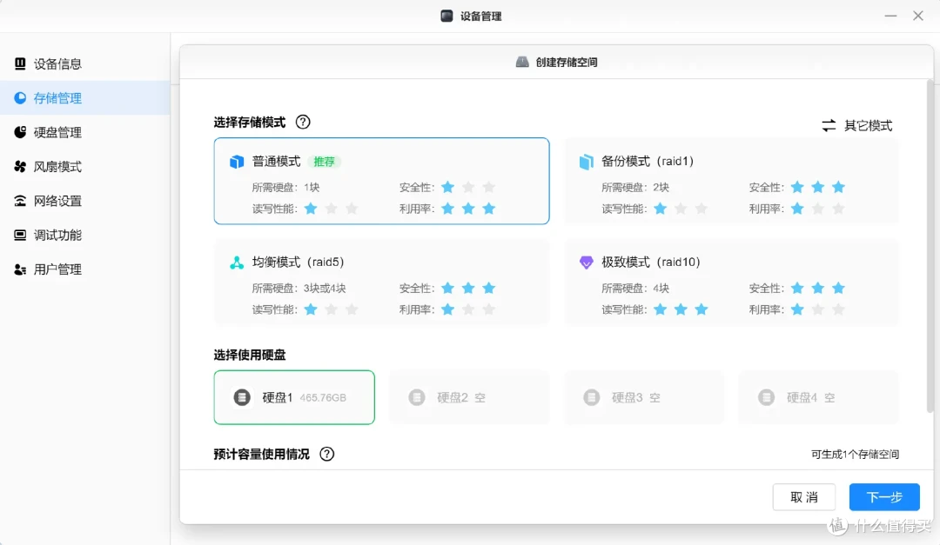Go to 硬盘管理 section

click(x=84, y=132)
